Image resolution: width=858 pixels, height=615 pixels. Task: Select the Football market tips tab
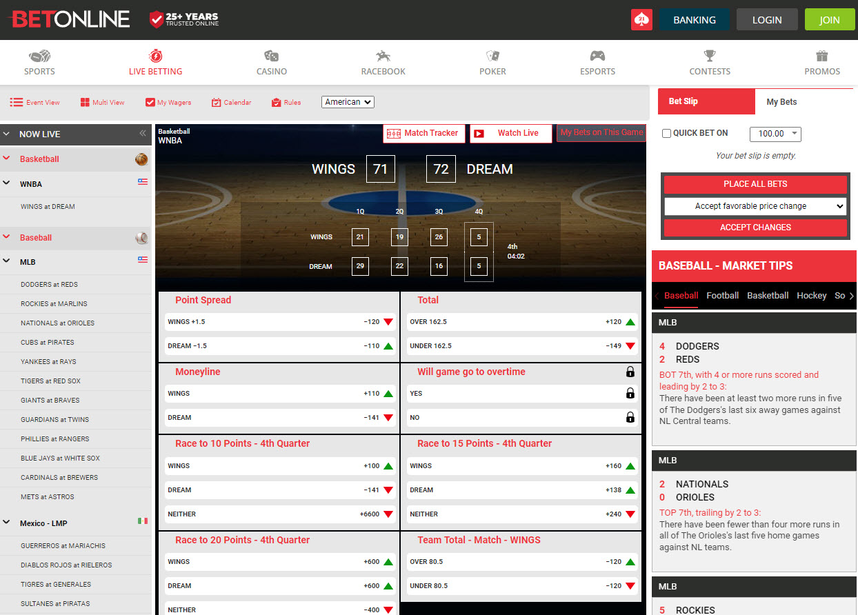click(x=722, y=296)
